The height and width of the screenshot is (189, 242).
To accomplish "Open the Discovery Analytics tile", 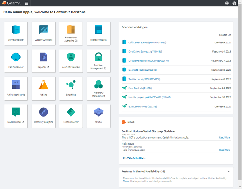I will [43, 116].
